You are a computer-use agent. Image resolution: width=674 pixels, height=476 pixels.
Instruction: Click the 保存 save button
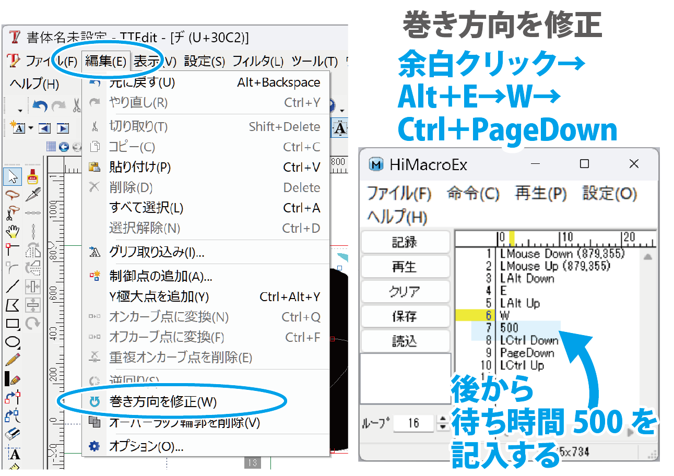(405, 317)
